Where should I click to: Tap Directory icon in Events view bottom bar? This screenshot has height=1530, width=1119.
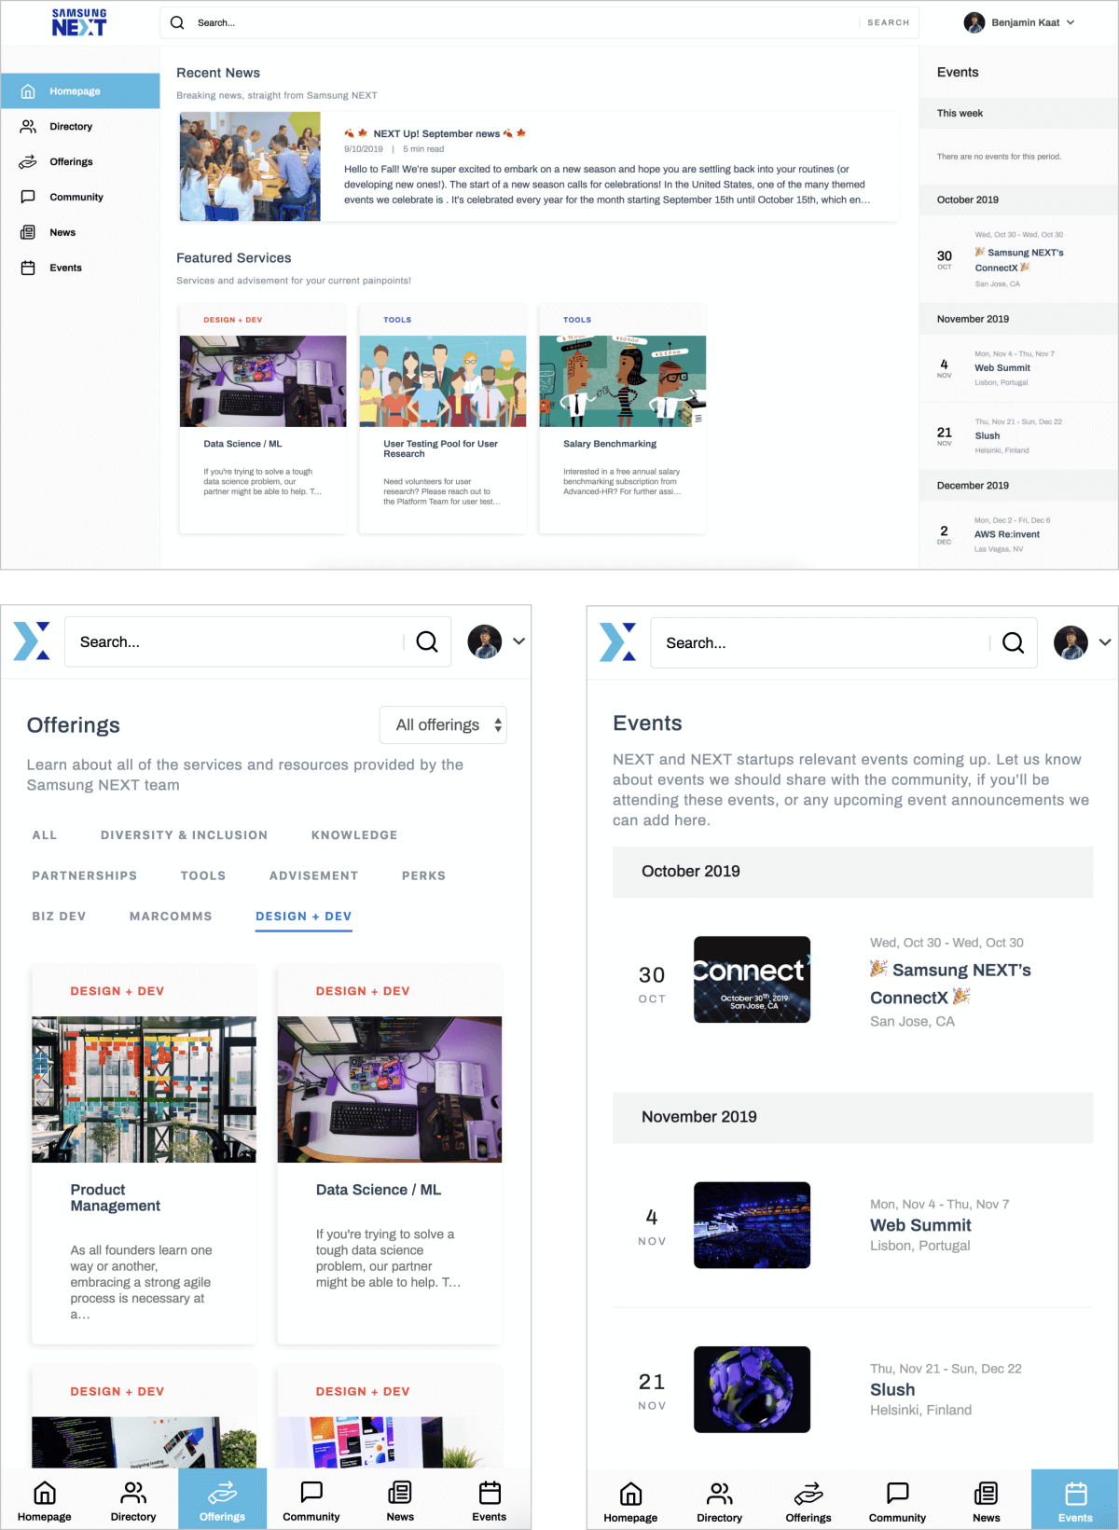tap(720, 1495)
